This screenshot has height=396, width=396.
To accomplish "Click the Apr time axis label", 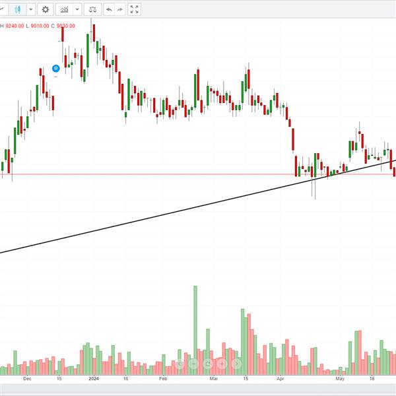I will point(280,379).
